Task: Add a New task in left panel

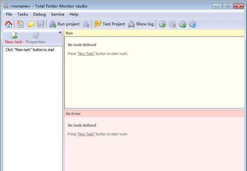Action: [14, 38]
